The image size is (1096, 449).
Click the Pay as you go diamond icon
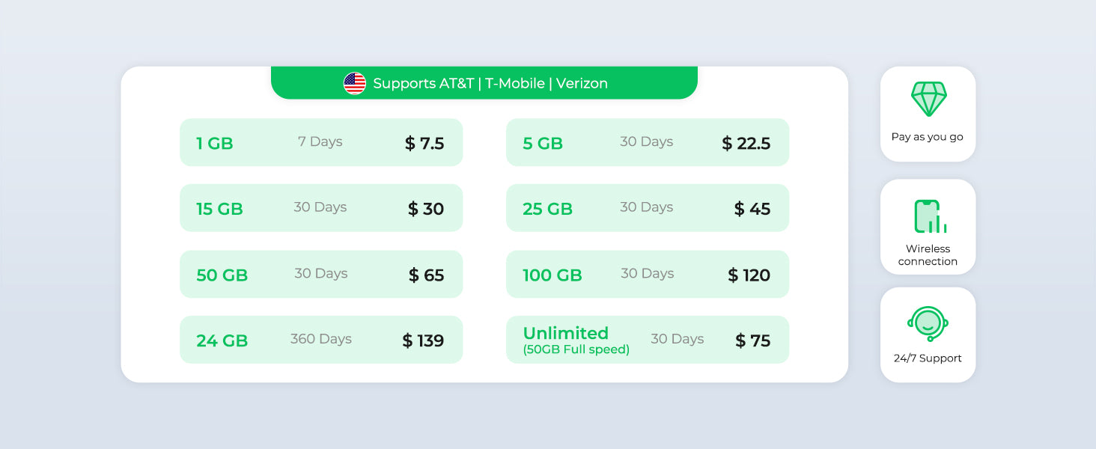click(928, 99)
